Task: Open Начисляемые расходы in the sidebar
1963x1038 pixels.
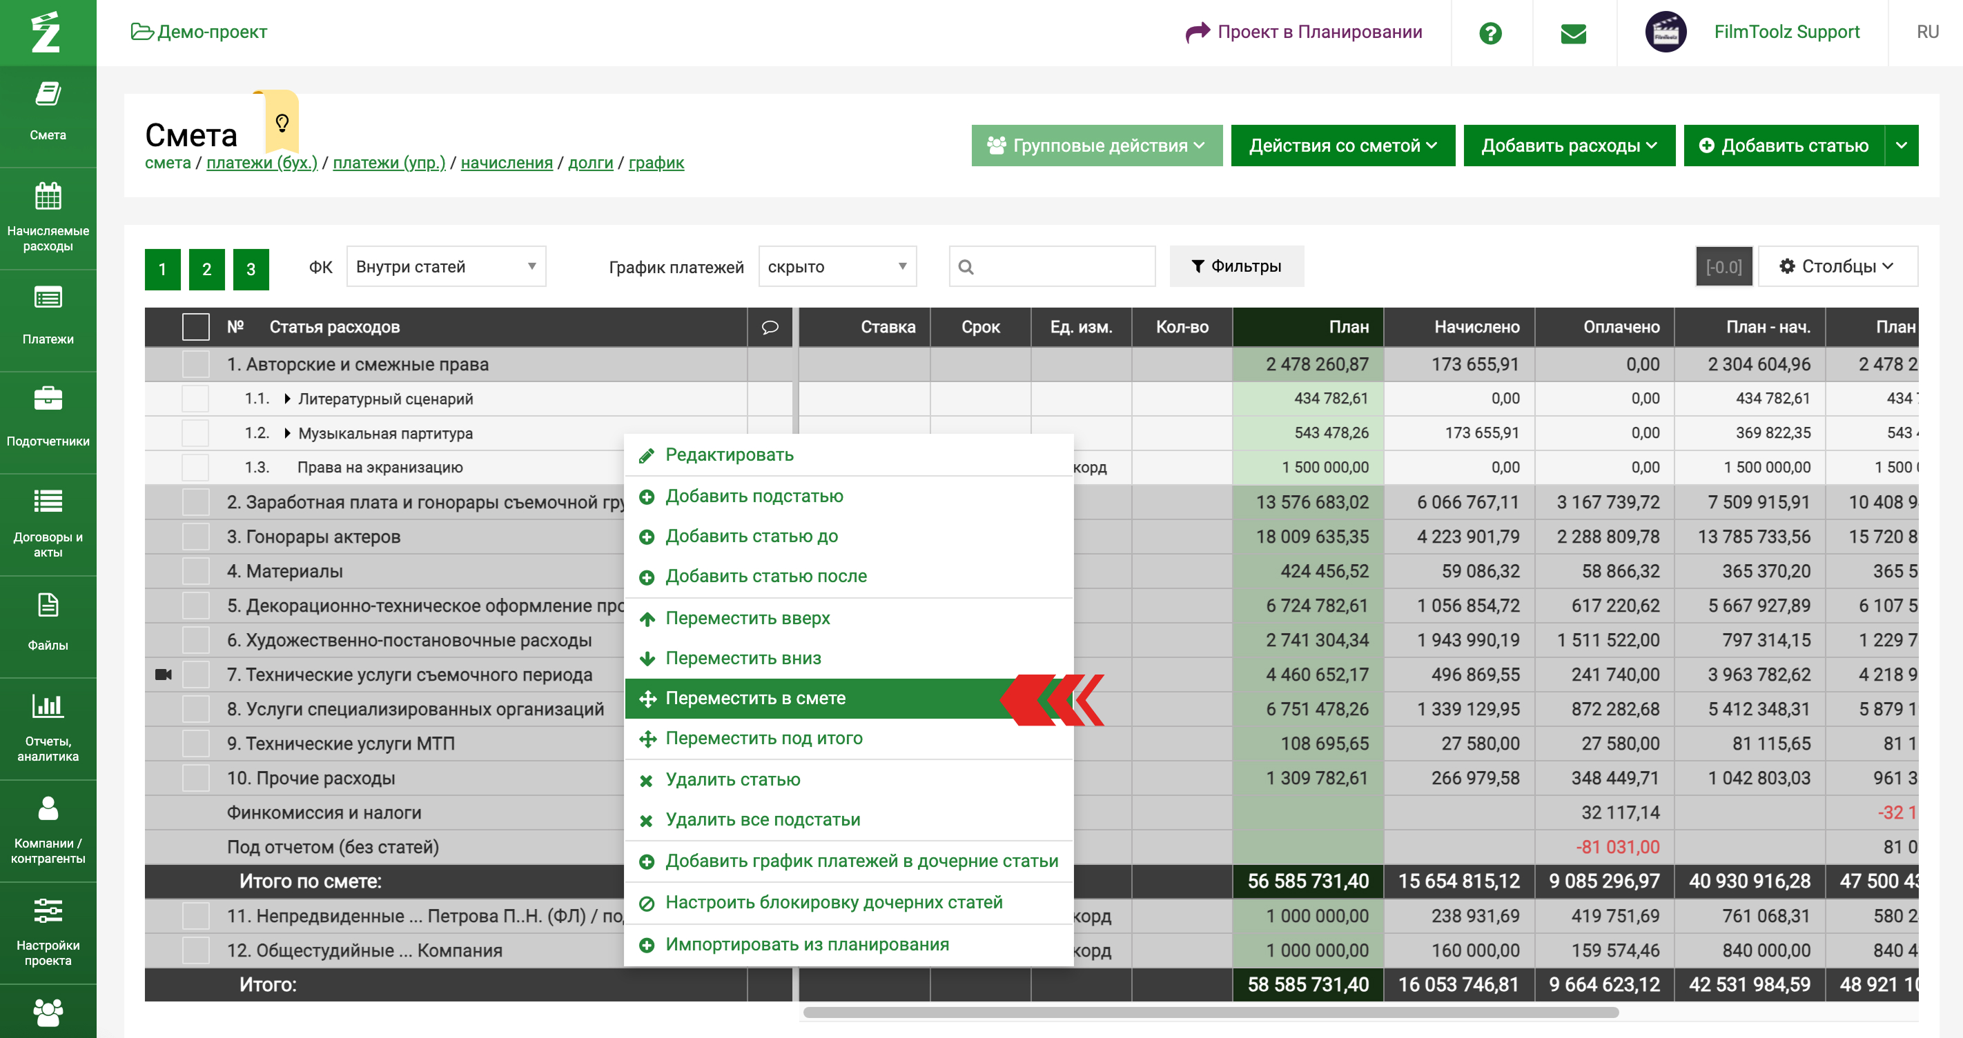Action: (x=48, y=218)
